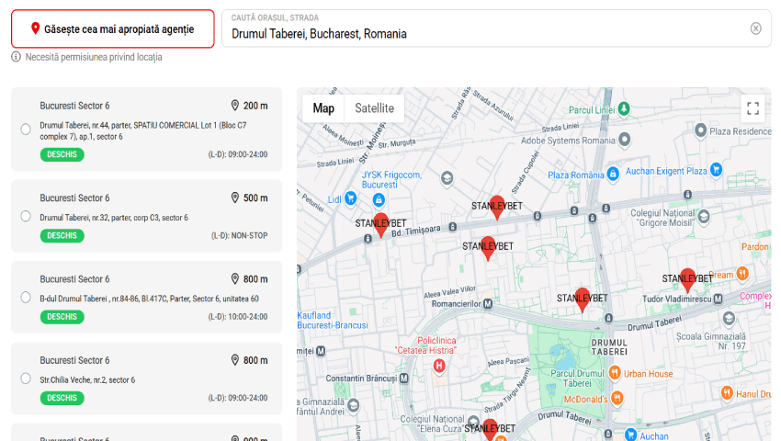781x441 pixels.
Task: Click the 500 m distance pin icon
Action: tap(235, 198)
